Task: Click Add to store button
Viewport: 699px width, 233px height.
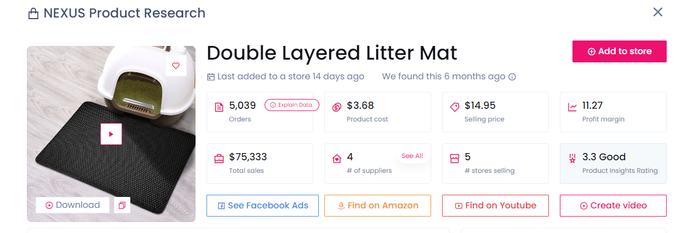Action: tap(619, 51)
